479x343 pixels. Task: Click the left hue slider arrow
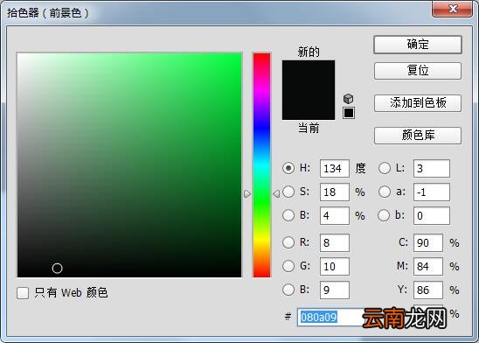(x=247, y=194)
